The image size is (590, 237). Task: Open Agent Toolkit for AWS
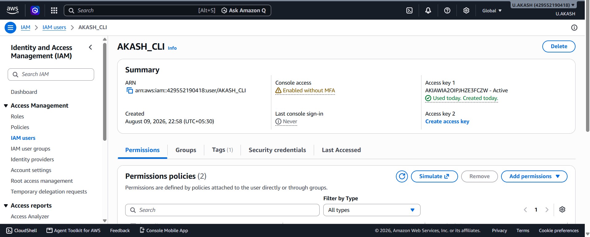coord(74,230)
